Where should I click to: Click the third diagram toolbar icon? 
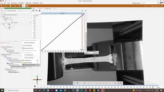coord(39,11)
